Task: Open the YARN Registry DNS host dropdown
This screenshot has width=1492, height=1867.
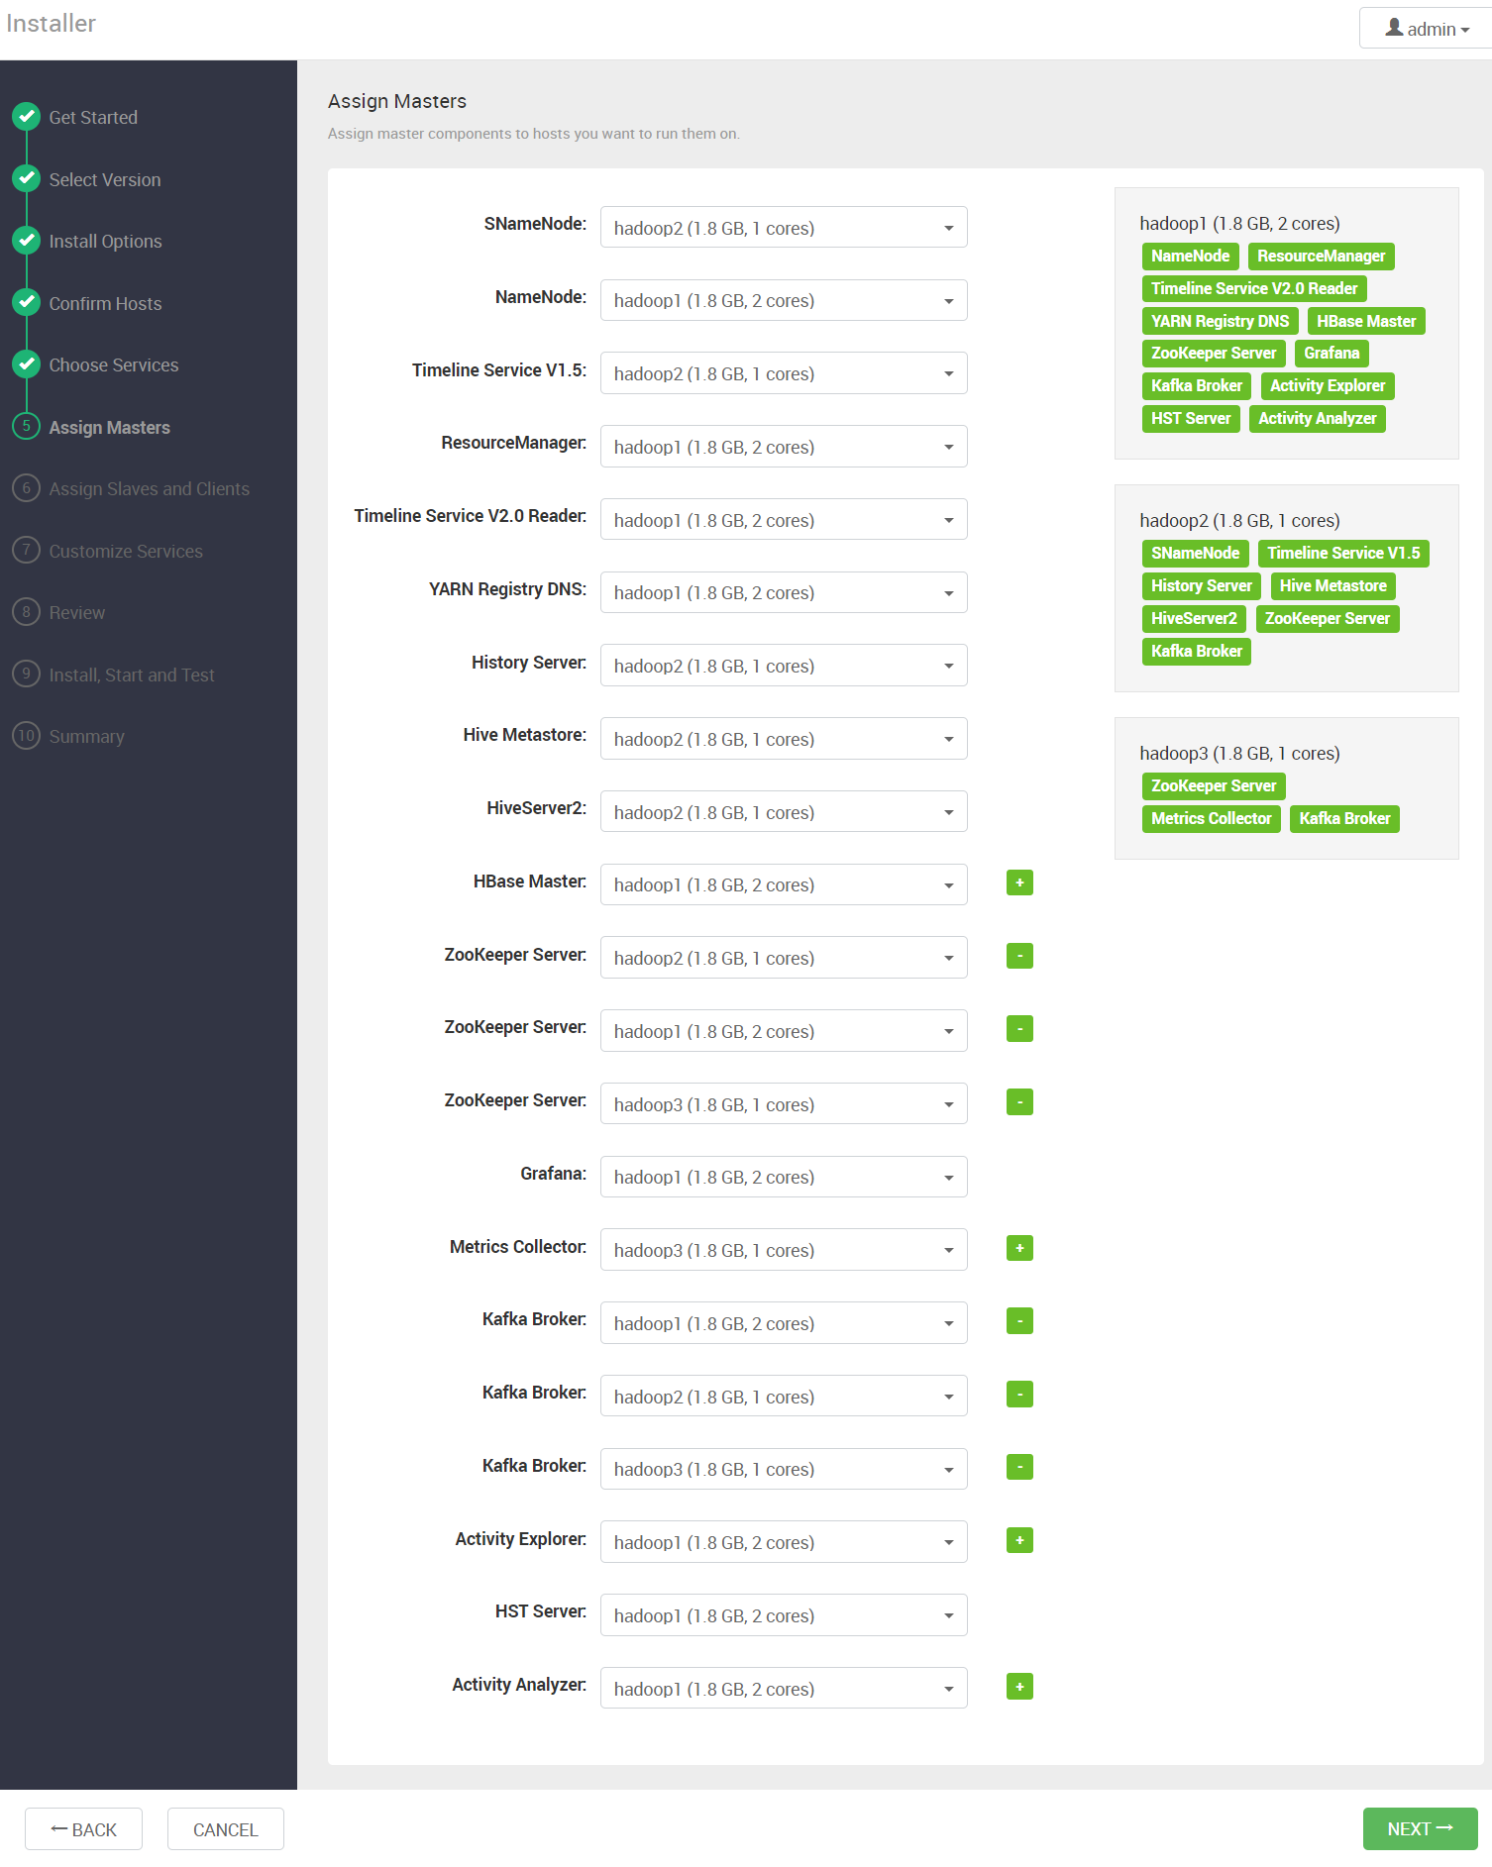Action: tap(784, 592)
